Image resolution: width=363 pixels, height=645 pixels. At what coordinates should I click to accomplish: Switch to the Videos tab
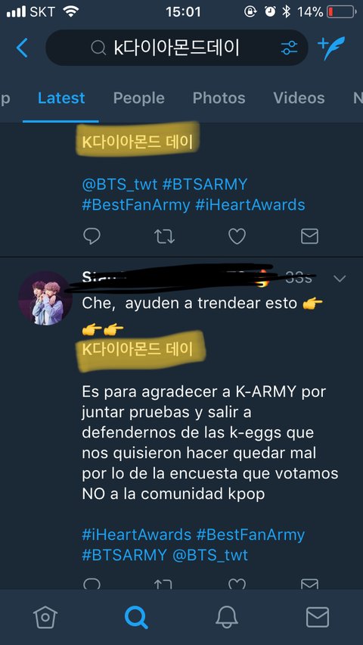pyautogui.click(x=299, y=98)
